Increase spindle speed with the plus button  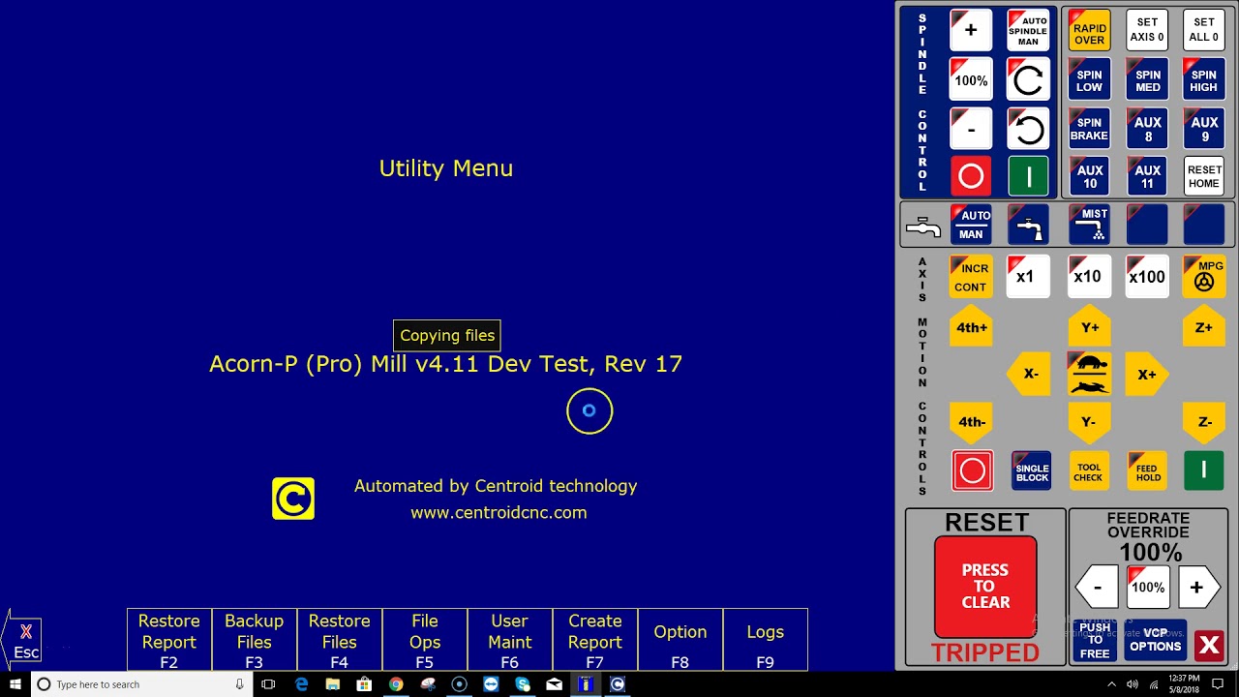[971, 31]
